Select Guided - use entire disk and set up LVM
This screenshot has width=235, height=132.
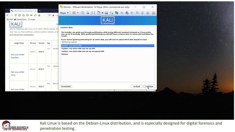coord(108,48)
